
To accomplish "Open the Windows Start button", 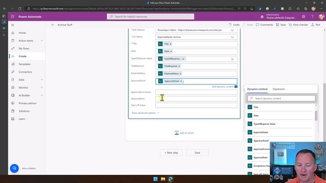I will click(x=155, y=179).
